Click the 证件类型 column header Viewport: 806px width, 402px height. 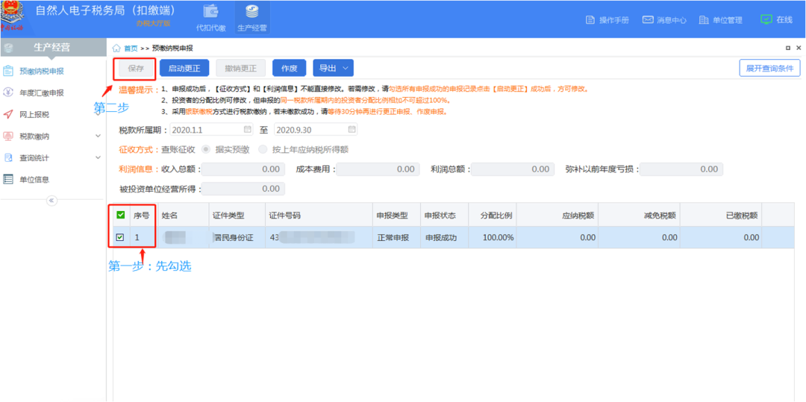(237, 215)
